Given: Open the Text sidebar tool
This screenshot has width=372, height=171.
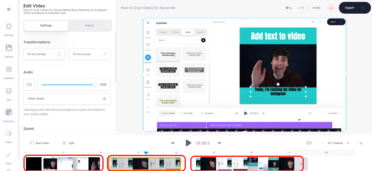Looking at the screenshot, I should point(9,94).
